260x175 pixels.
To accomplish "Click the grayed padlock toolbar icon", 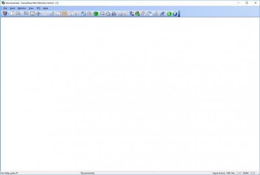I will coord(52,14).
